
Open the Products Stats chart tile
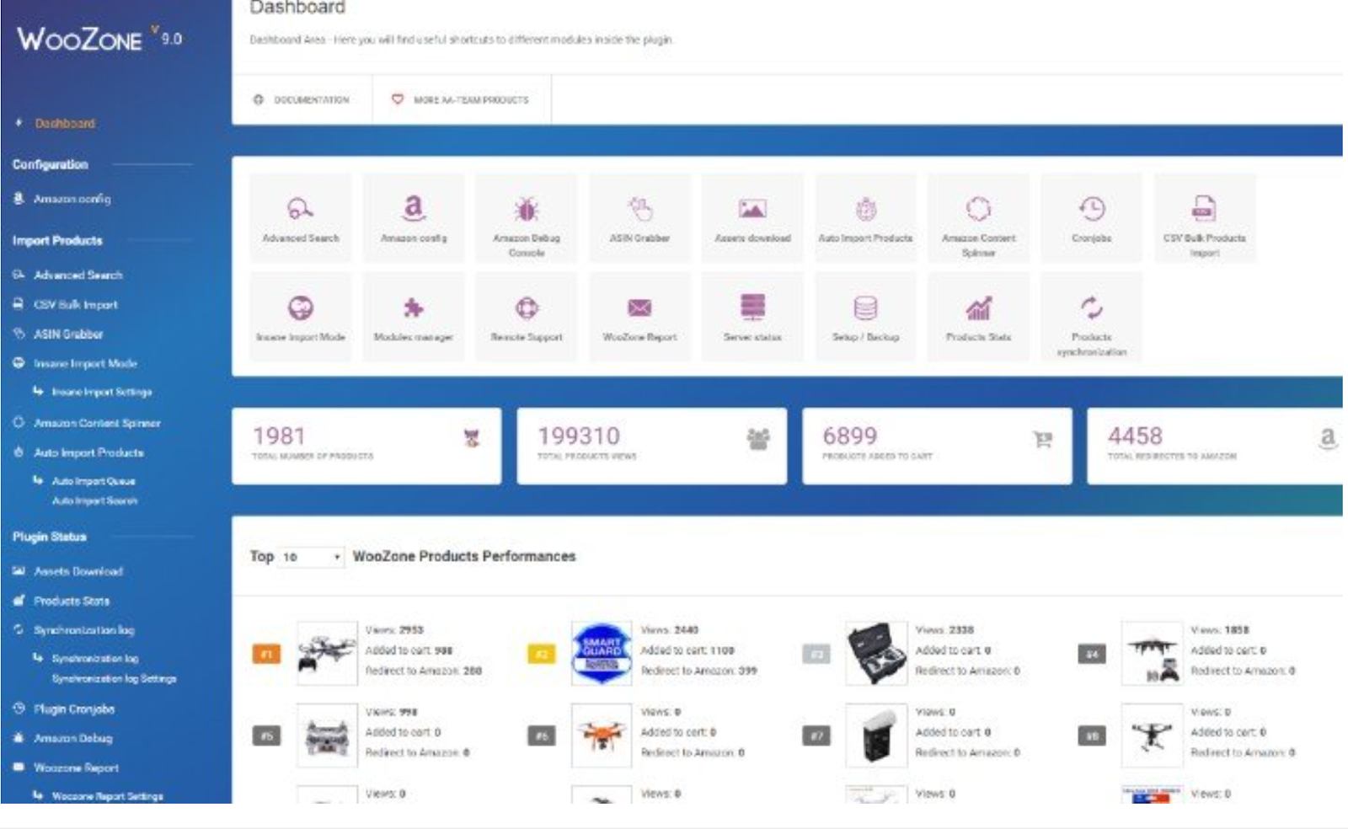pyautogui.click(x=978, y=318)
